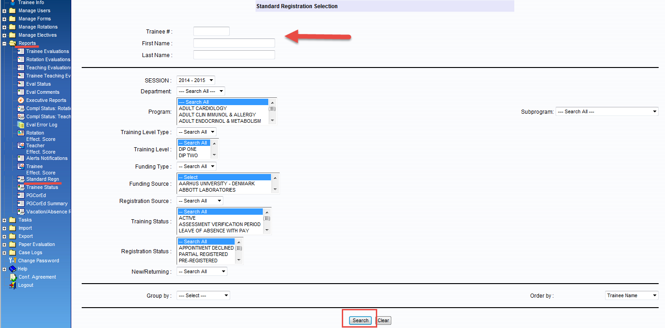Viewport: 665px width, 328px height.
Task: Click the Logout icon
Action: (x=13, y=285)
